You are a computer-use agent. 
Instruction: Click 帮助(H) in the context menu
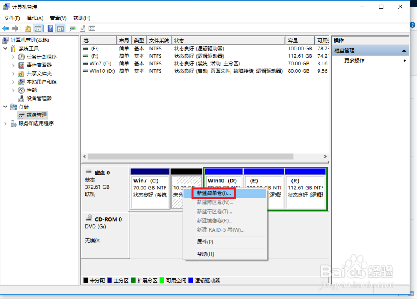(205, 253)
